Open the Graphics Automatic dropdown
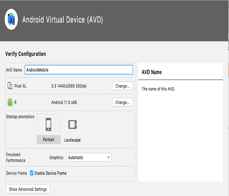 pyautogui.click(x=89, y=157)
